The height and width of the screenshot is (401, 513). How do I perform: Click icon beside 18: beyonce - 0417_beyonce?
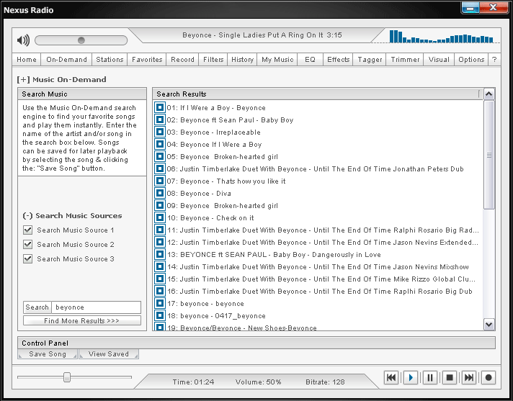160,316
